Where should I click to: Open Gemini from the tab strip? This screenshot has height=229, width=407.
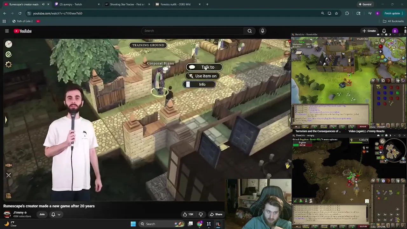point(365,4)
